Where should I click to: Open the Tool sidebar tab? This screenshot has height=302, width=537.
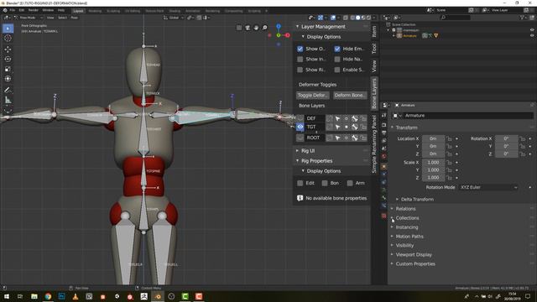pyautogui.click(x=374, y=49)
